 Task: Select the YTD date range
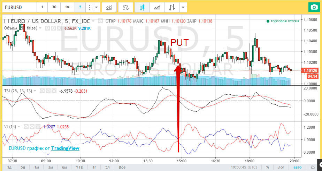(x=79, y=167)
